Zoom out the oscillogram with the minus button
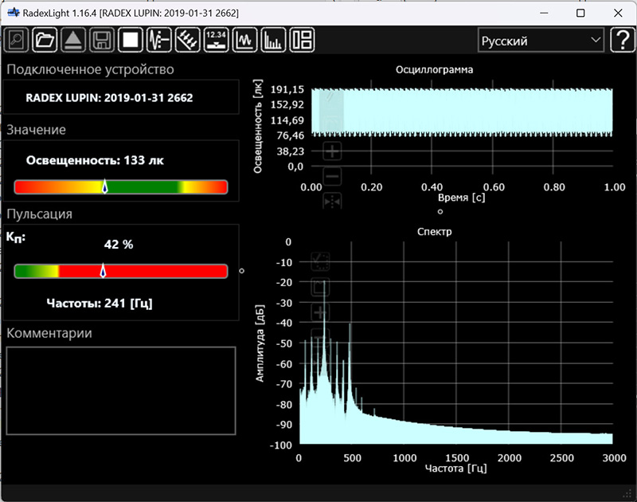The image size is (637, 502). coord(333,176)
